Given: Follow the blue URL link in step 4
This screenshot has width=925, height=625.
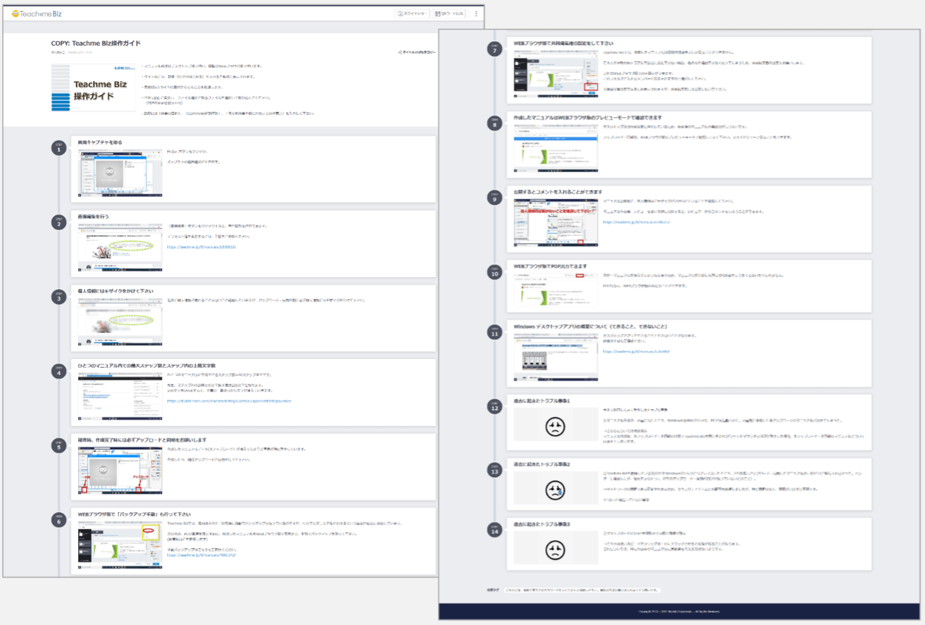Looking at the screenshot, I should (x=229, y=401).
